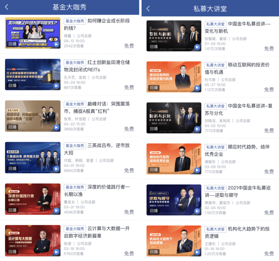This screenshot has width=279, height=261.
Task: Click the 私募大讲堂 tag beside 移动互联网的投资价值
Action: tap(215, 65)
